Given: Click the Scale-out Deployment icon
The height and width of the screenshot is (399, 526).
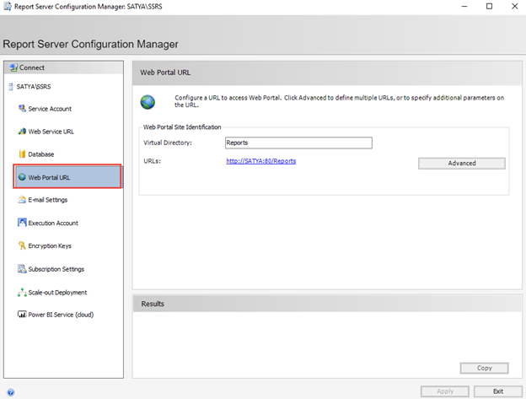Looking at the screenshot, I should (x=22, y=292).
